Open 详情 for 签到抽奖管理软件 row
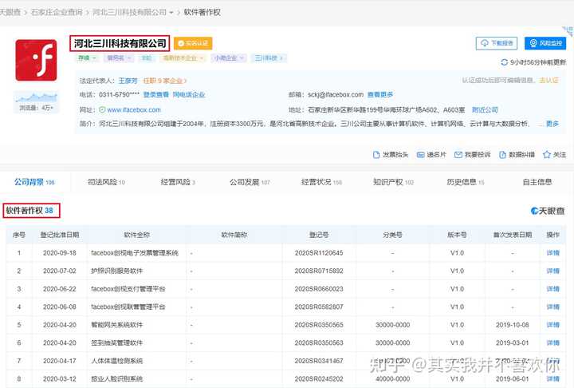The image size is (574, 388). click(552, 342)
